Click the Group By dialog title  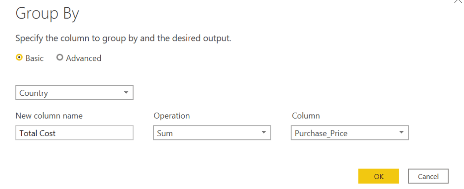click(x=47, y=14)
